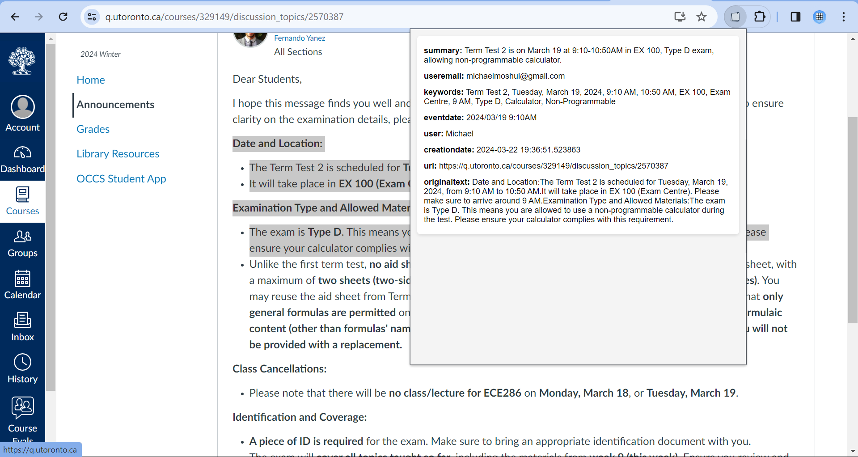Click the 'Class Cancellations:' heading
Image resolution: width=858 pixels, height=457 pixels.
tap(279, 369)
